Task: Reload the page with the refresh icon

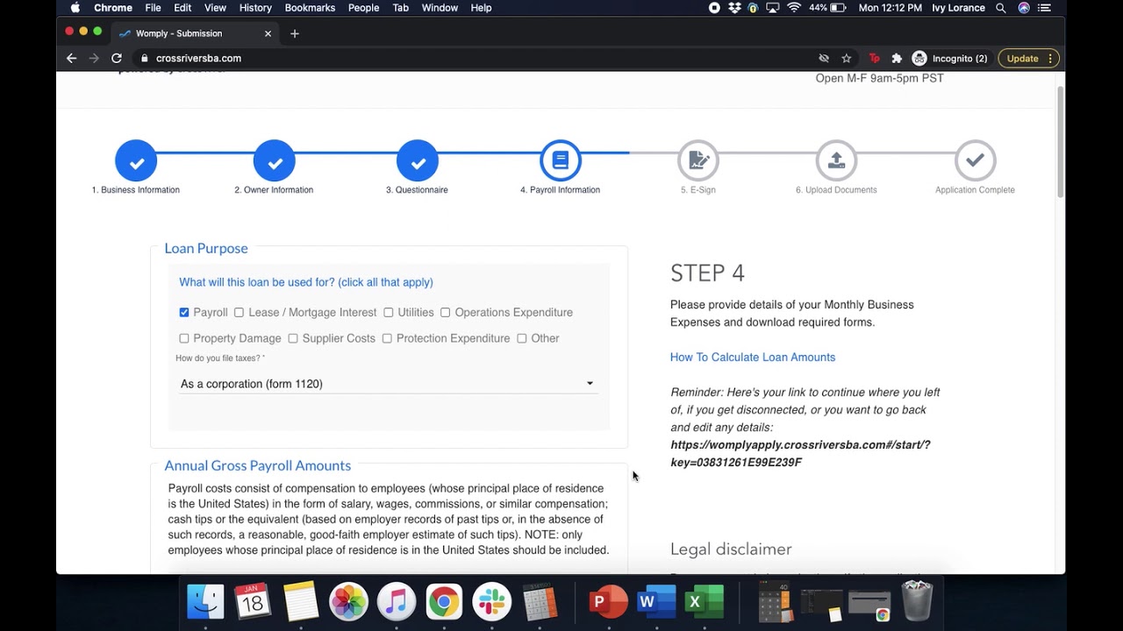Action: click(116, 58)
